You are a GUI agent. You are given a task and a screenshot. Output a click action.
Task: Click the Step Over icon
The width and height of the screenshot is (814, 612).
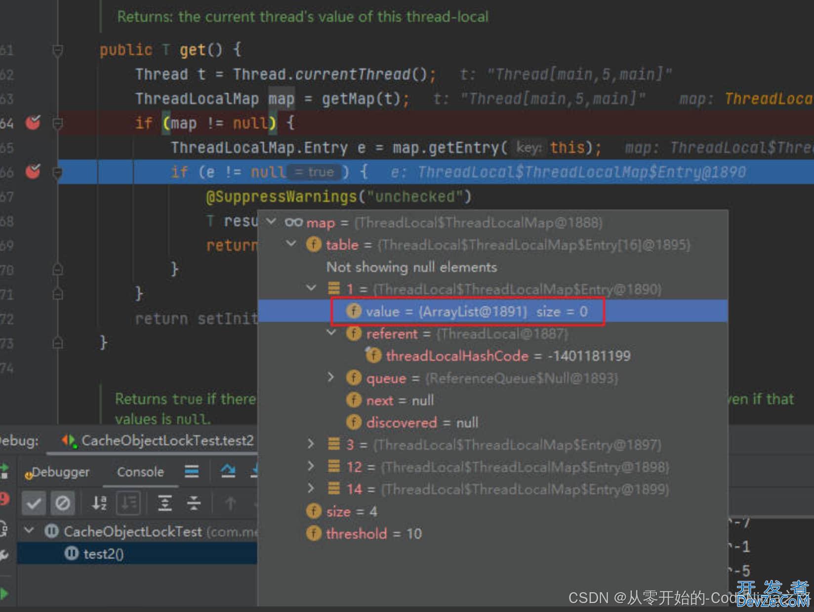coord(228,472)
